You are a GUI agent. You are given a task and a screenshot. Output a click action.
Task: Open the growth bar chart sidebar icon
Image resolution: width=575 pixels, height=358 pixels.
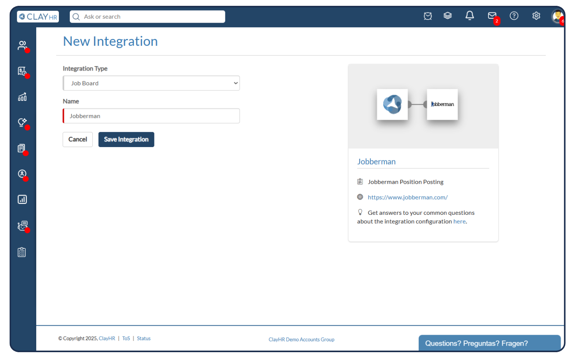click(x=22, y=97)
